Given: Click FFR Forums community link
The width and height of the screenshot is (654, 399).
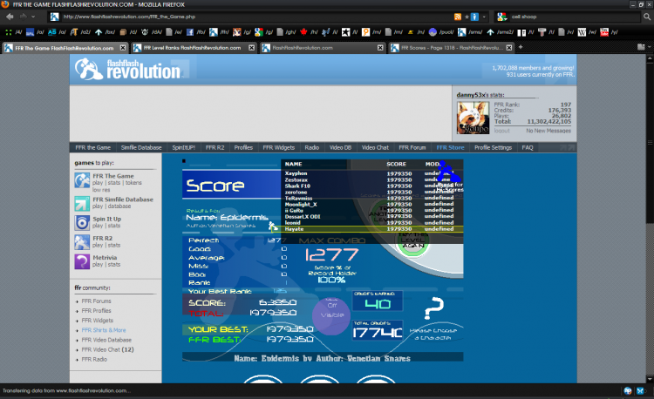Looking at the screenshot, I should coord(96,301).
